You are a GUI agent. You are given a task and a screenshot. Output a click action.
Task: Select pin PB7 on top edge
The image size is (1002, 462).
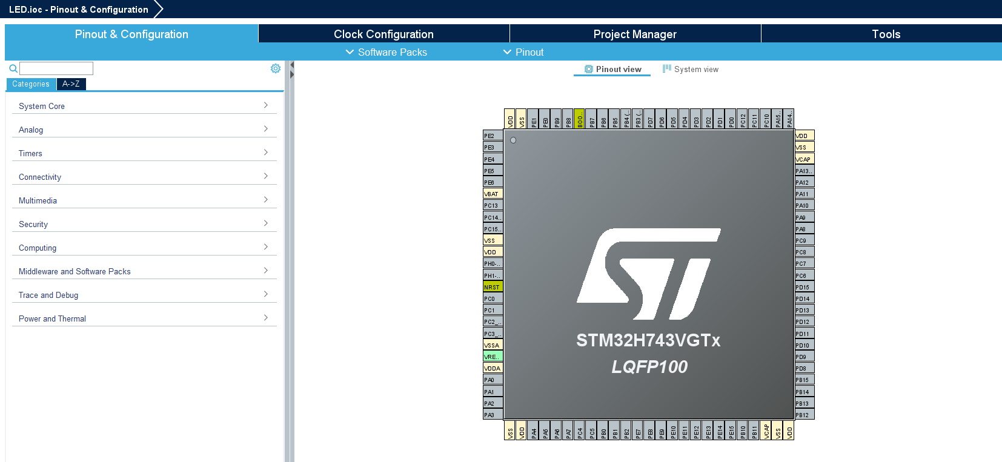click(592, 119)
